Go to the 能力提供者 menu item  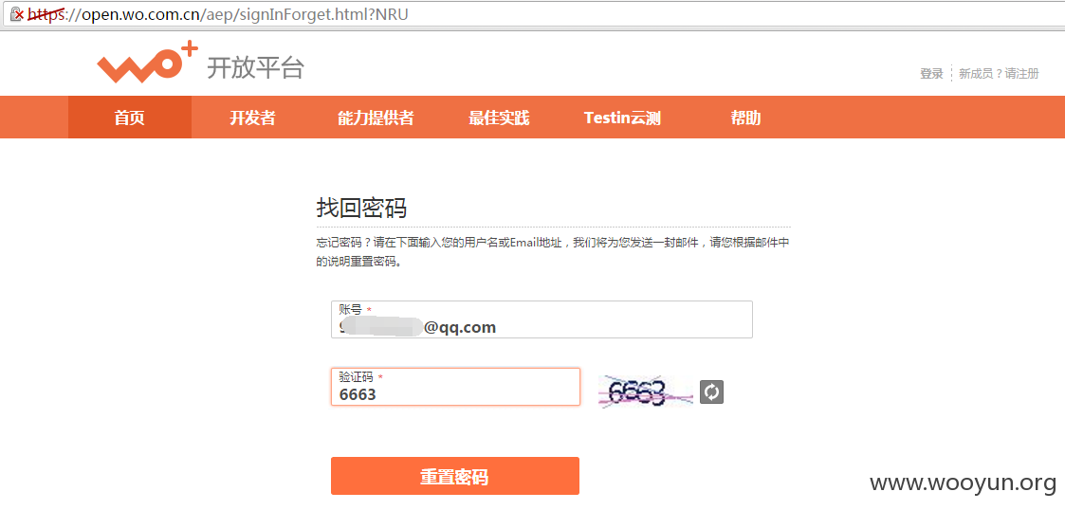pos(376,118)
